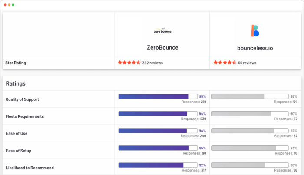Open the bounceless.io product name link
Image resolution: width=304 pixels, height=175 pixels.
pyautogui.click(x=255, y=48)
